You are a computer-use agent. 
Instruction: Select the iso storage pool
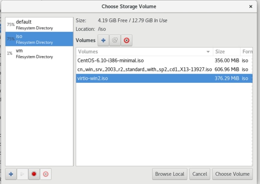pyautogui.click(x=39, y=39)
